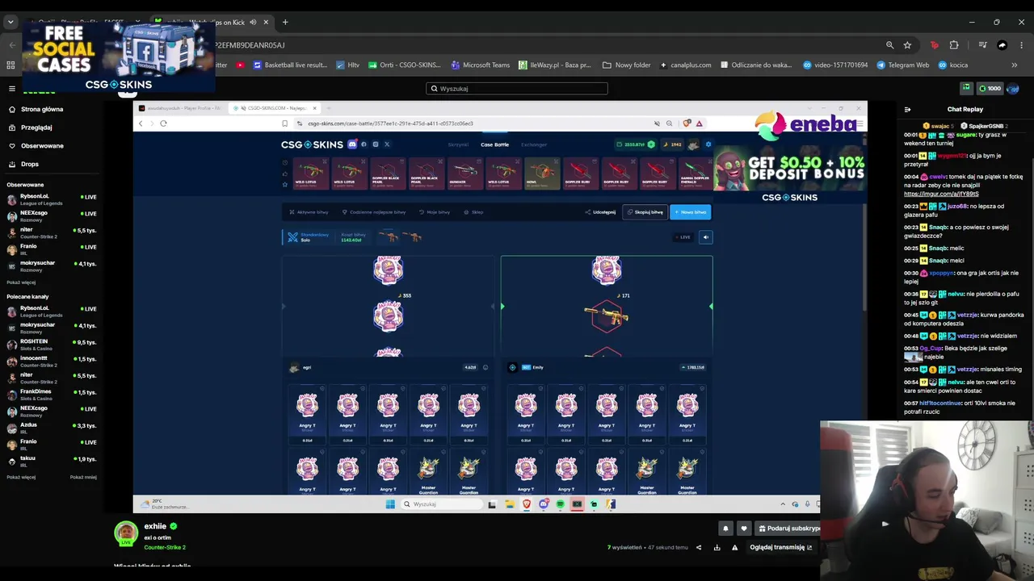Click the File Explorer icon in video taskbar
Viewport: 1034px width, 581px height.
point(510,504)
